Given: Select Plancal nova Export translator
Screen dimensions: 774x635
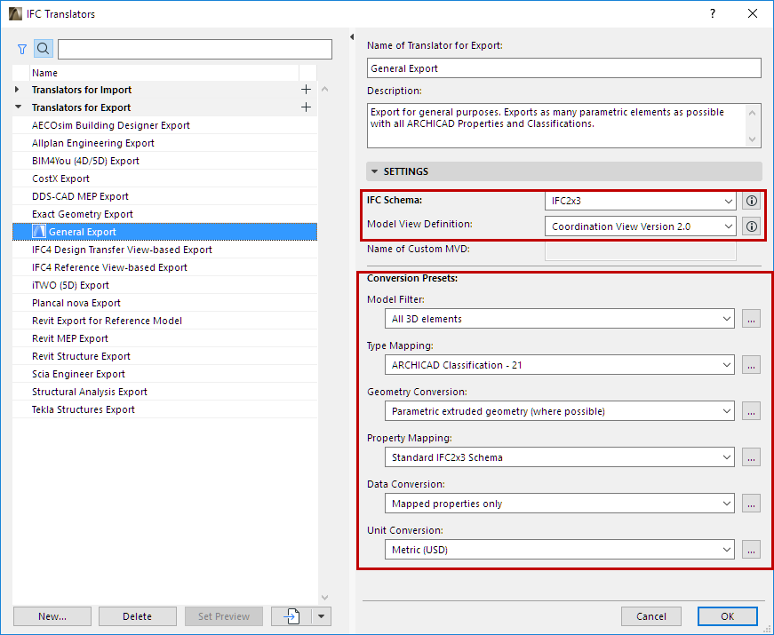Looking at the screenshot, I should (164, 303).
